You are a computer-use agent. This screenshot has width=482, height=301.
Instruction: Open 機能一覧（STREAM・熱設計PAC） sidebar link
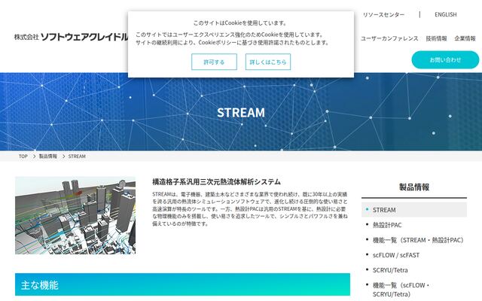pyautogui.click(x=418, y=240)
